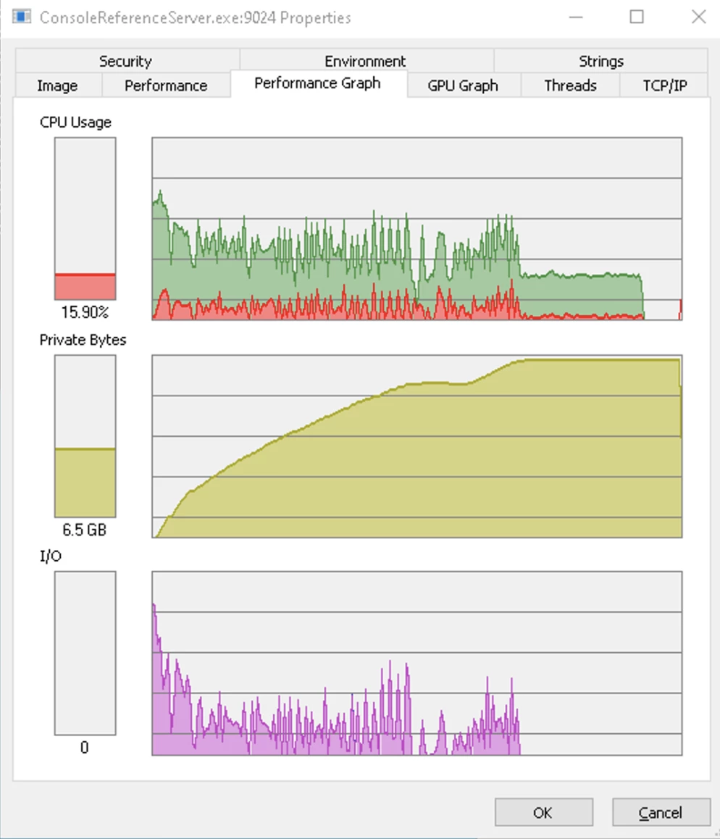Click the empty I/O meter bar
Screen dimensions: 720x839
85,653
